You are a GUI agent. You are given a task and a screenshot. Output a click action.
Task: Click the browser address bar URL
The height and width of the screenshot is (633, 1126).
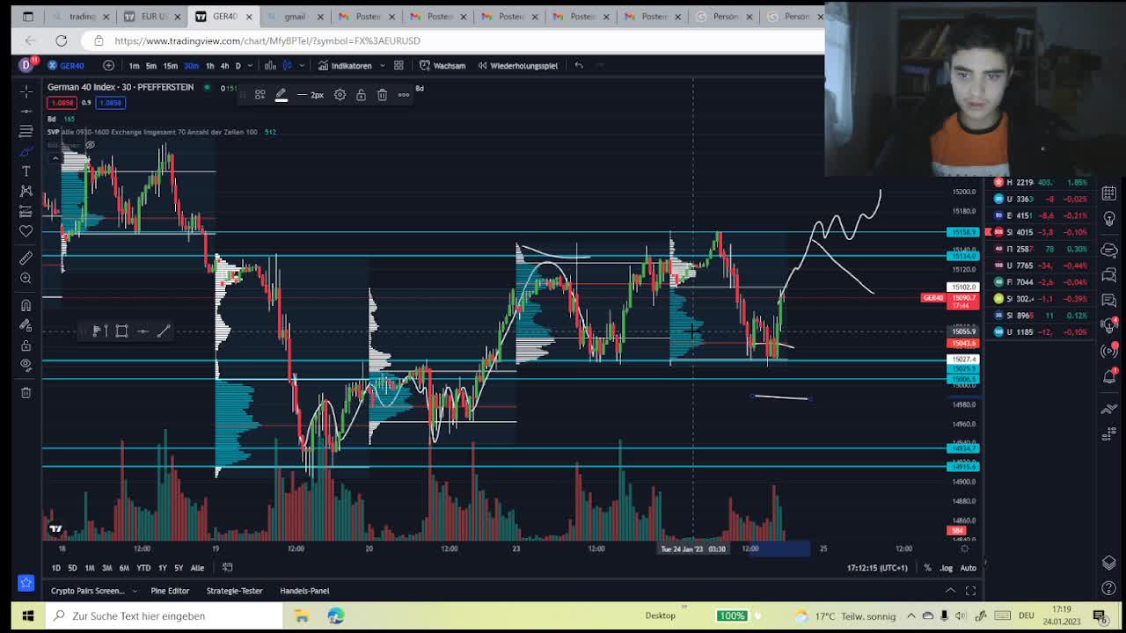pyautogui.click(x=267, y=40)
